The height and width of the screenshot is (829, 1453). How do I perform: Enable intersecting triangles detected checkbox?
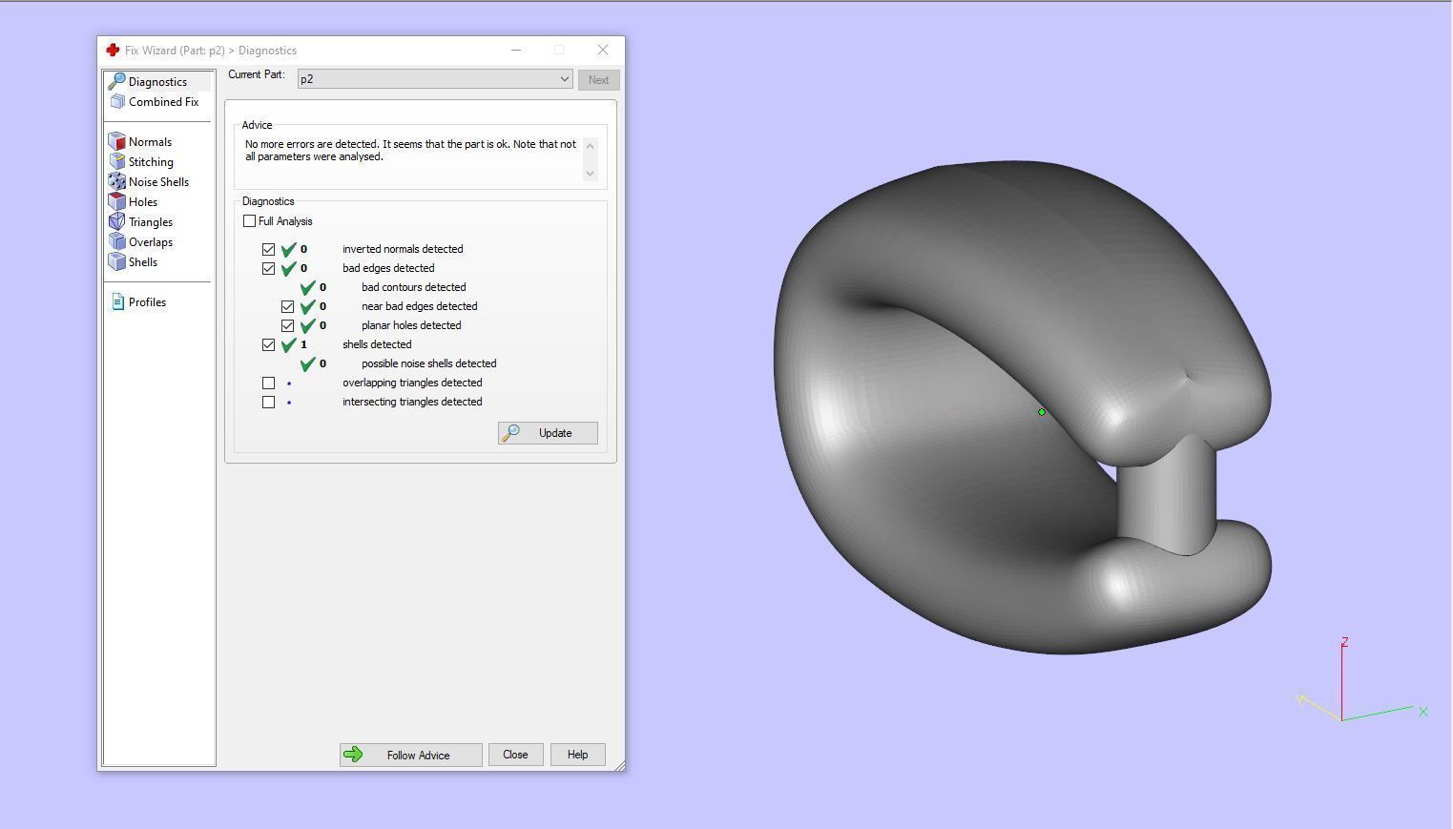(269, 402)
